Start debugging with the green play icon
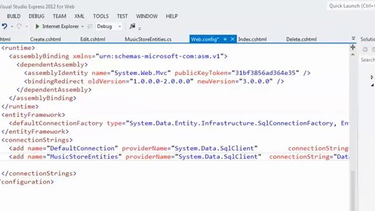Viewport: 375px width, 211px height. (x=37, y=26)
